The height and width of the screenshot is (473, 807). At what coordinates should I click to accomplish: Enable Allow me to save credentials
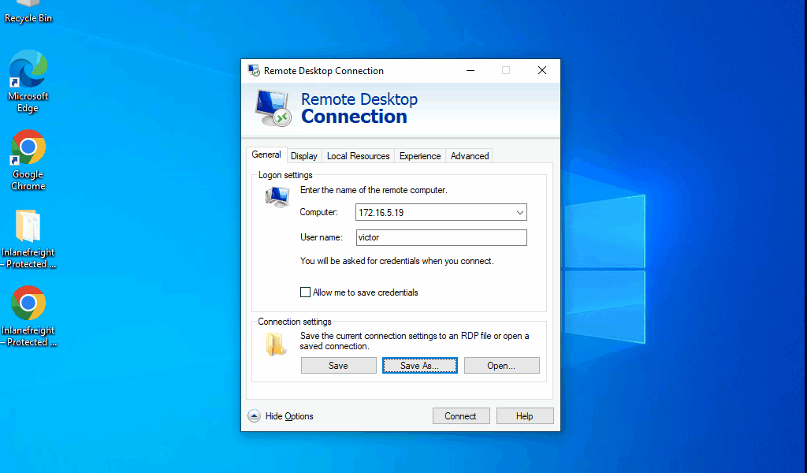pyautogui.click(x=306, y=292)
